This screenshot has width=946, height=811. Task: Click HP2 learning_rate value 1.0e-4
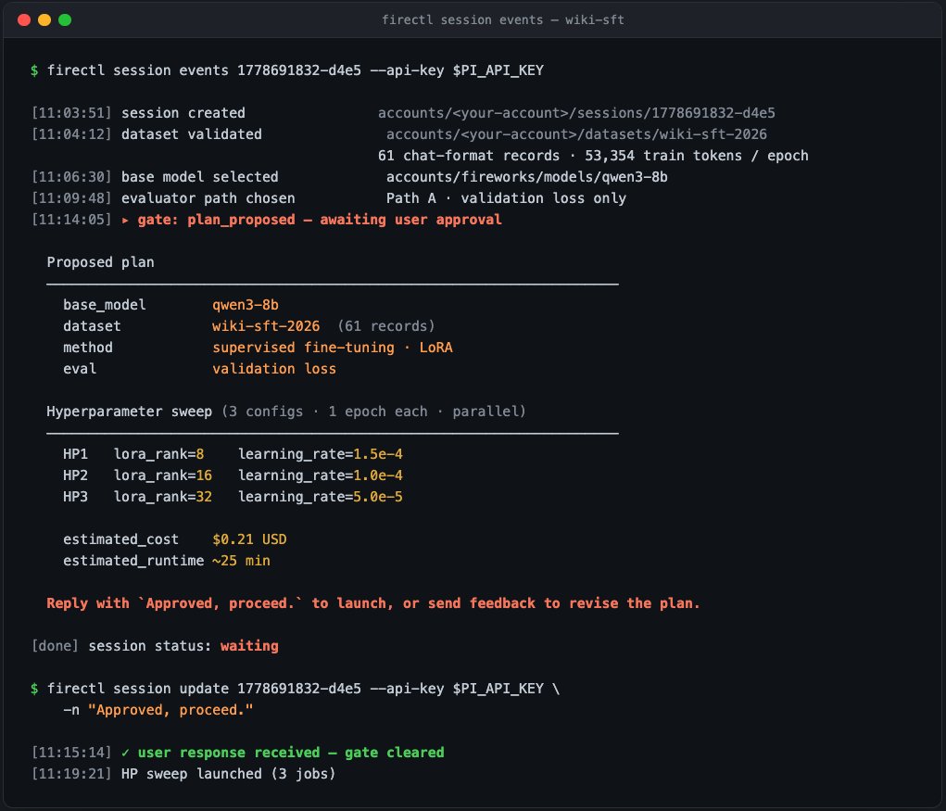point(378,475)
